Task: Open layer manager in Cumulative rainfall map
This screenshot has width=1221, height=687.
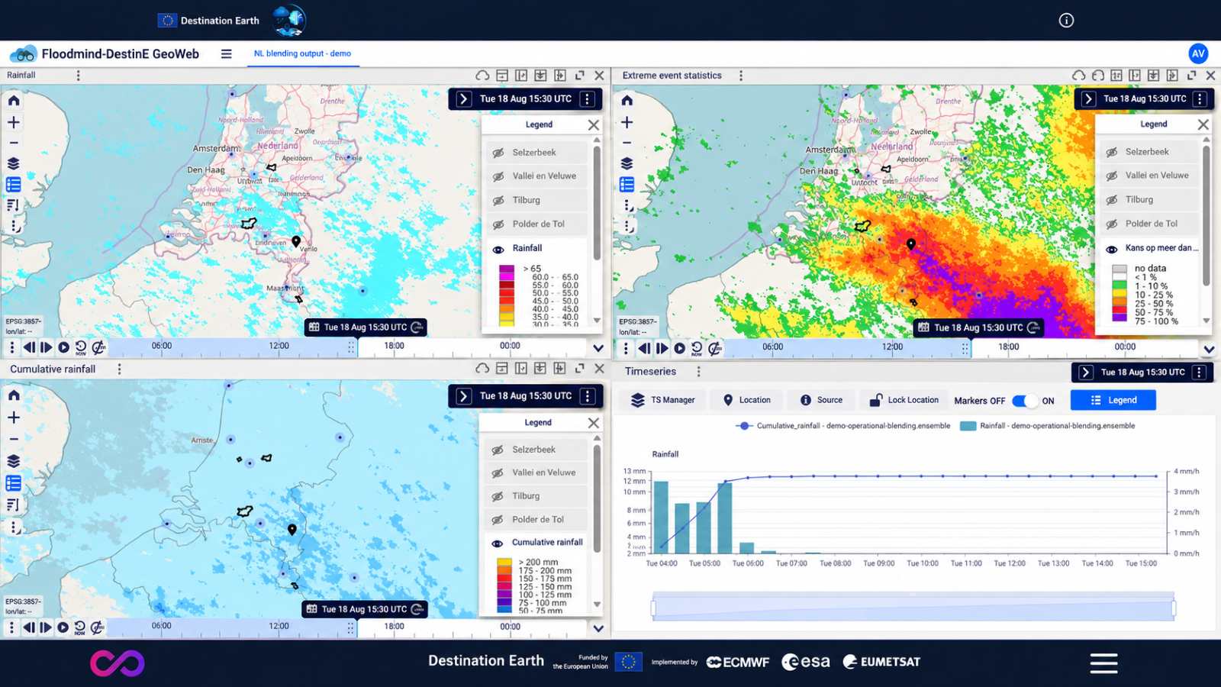Action: tap(14, 461)
